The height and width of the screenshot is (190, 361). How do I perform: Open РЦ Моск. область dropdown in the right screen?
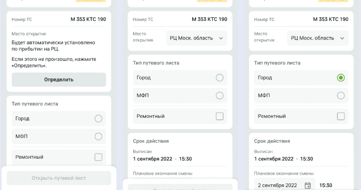tap(317, 38)
